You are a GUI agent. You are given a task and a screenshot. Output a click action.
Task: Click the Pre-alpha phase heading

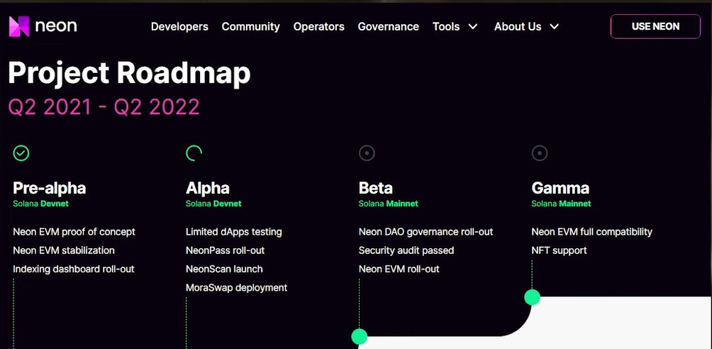pyautogui.click(x=50, y=188)
